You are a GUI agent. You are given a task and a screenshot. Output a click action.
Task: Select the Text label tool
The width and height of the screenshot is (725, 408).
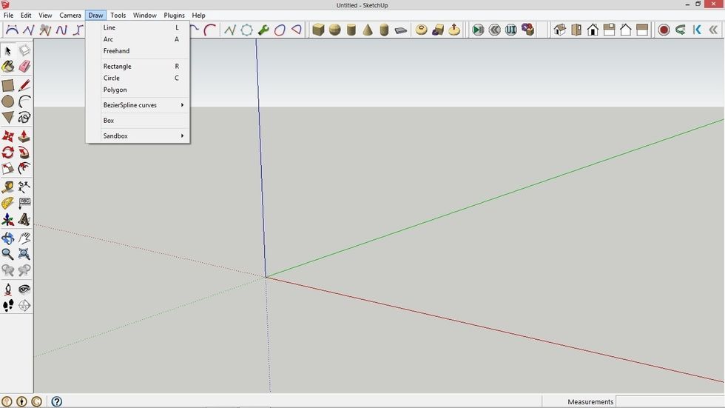pos(24,203)
